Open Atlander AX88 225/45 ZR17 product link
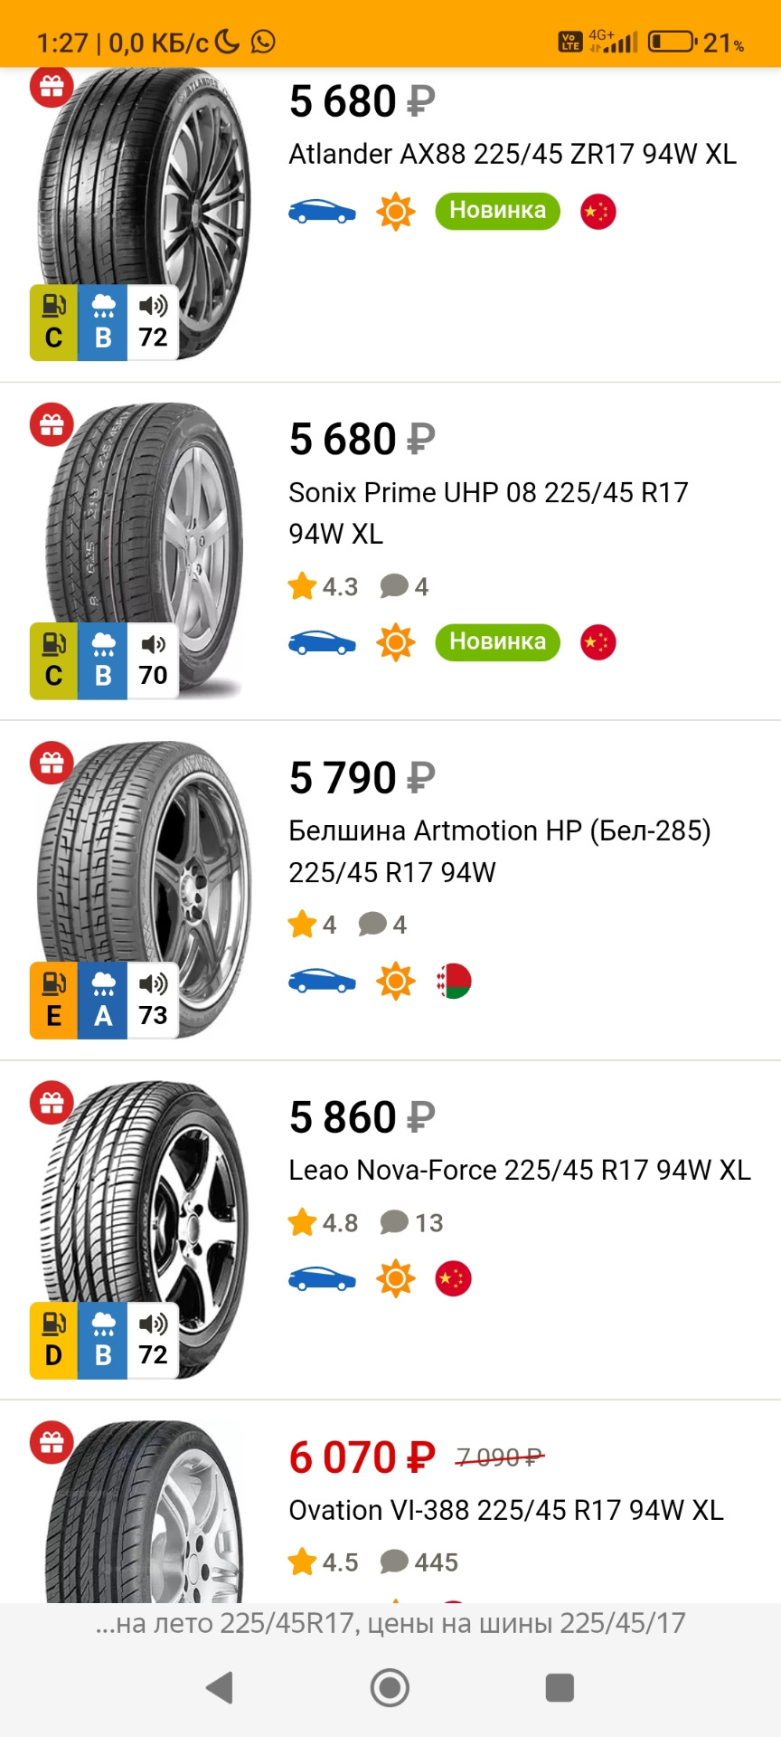This screenshot has height=1737, width=781. pos(512,154)
